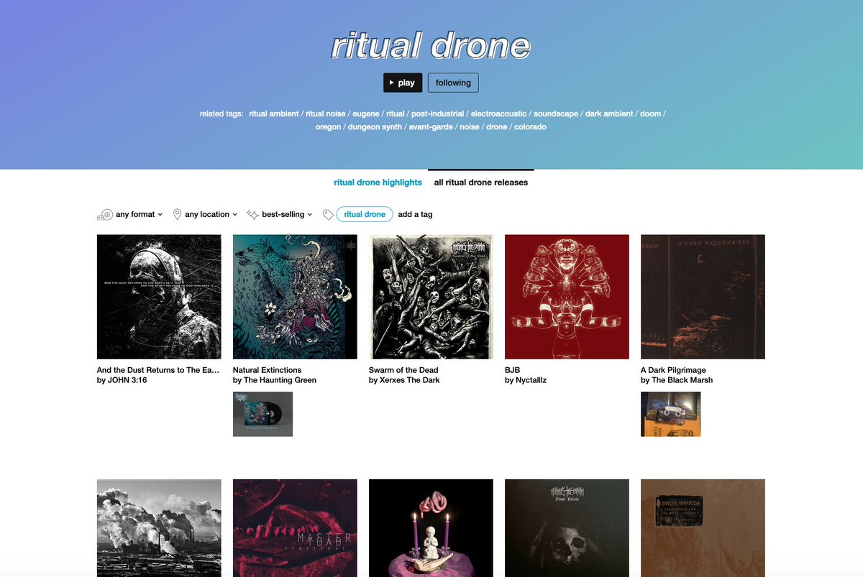Click 'by The Haunting Green' artist text
The width and height of the screenshot is (863, 577).
(x=275, y=380)
